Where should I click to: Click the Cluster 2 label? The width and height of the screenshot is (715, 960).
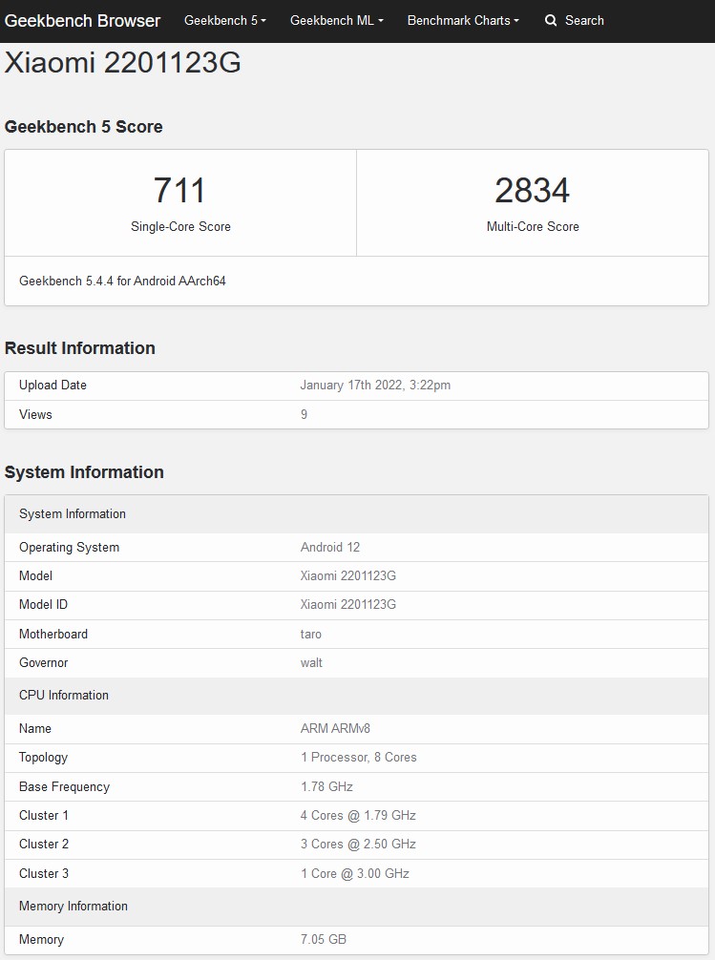(x=44, y=845)
